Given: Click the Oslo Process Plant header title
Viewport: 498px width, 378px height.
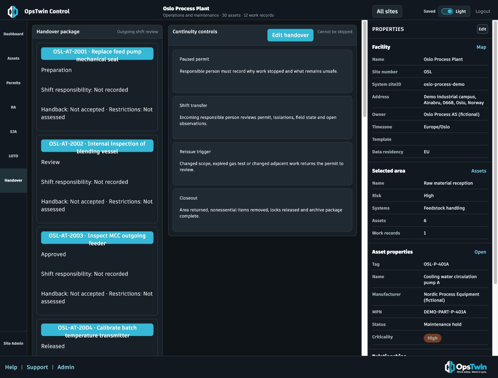Looking at the screenshot, I should coord(186,8).
